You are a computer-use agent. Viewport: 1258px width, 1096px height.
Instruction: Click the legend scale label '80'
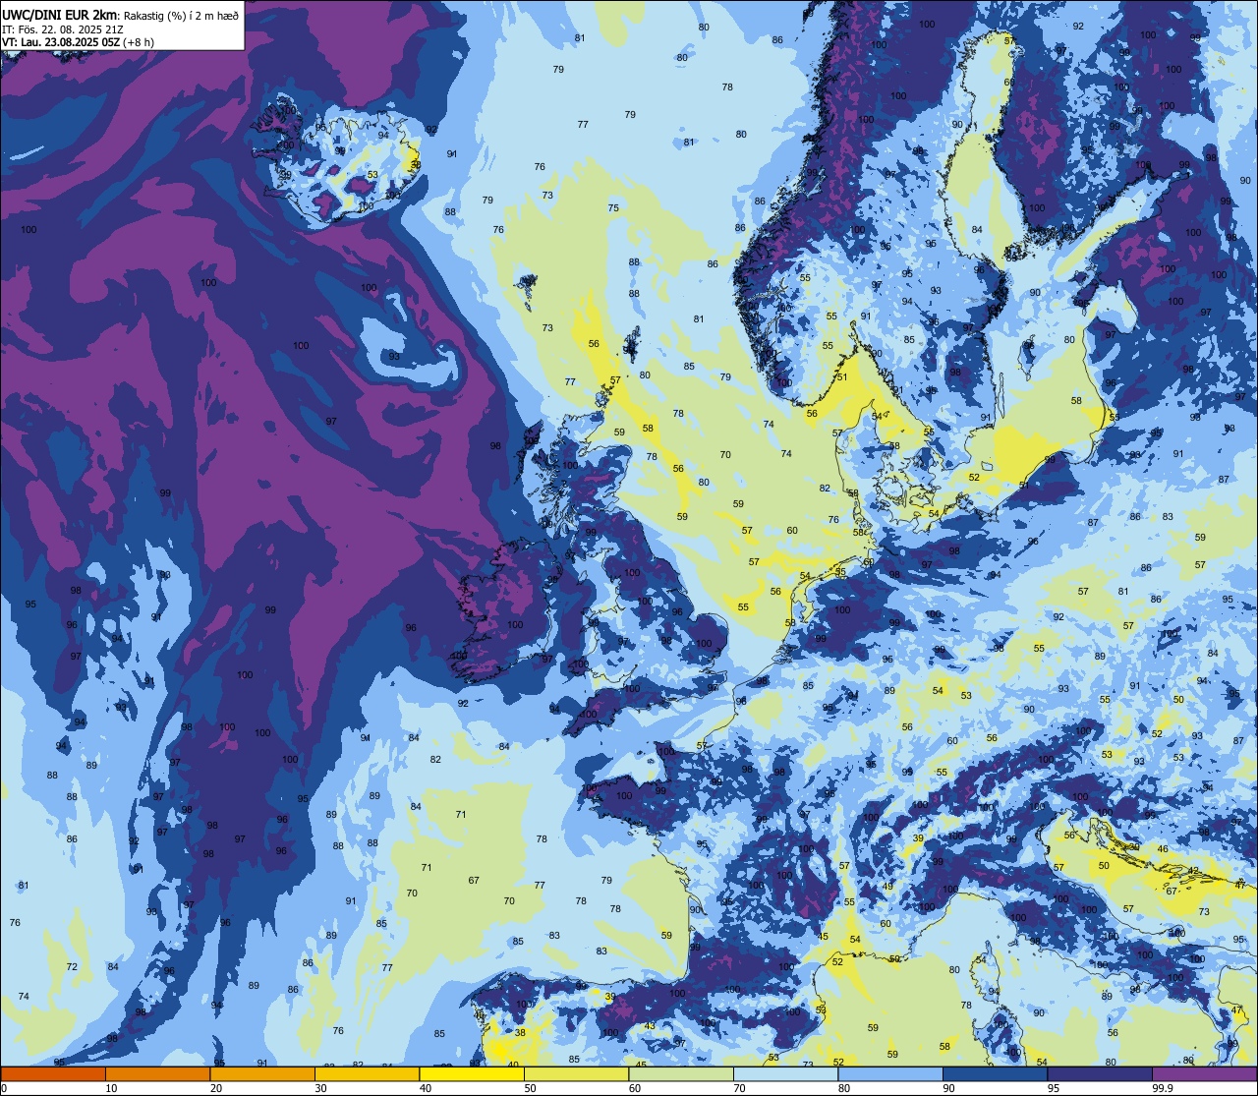click(x=844, y=1088)
